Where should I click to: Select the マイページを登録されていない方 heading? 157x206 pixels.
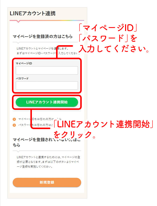click(47, 142)
